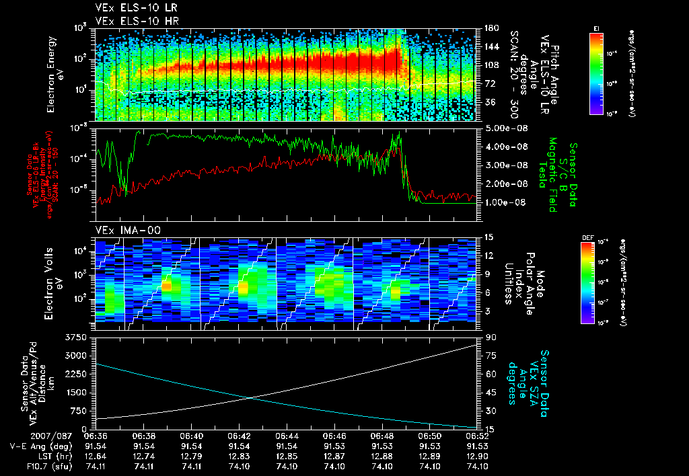689x476 pixels.
Task: Click the time tick label '06:46'
Action: (334, 436)
